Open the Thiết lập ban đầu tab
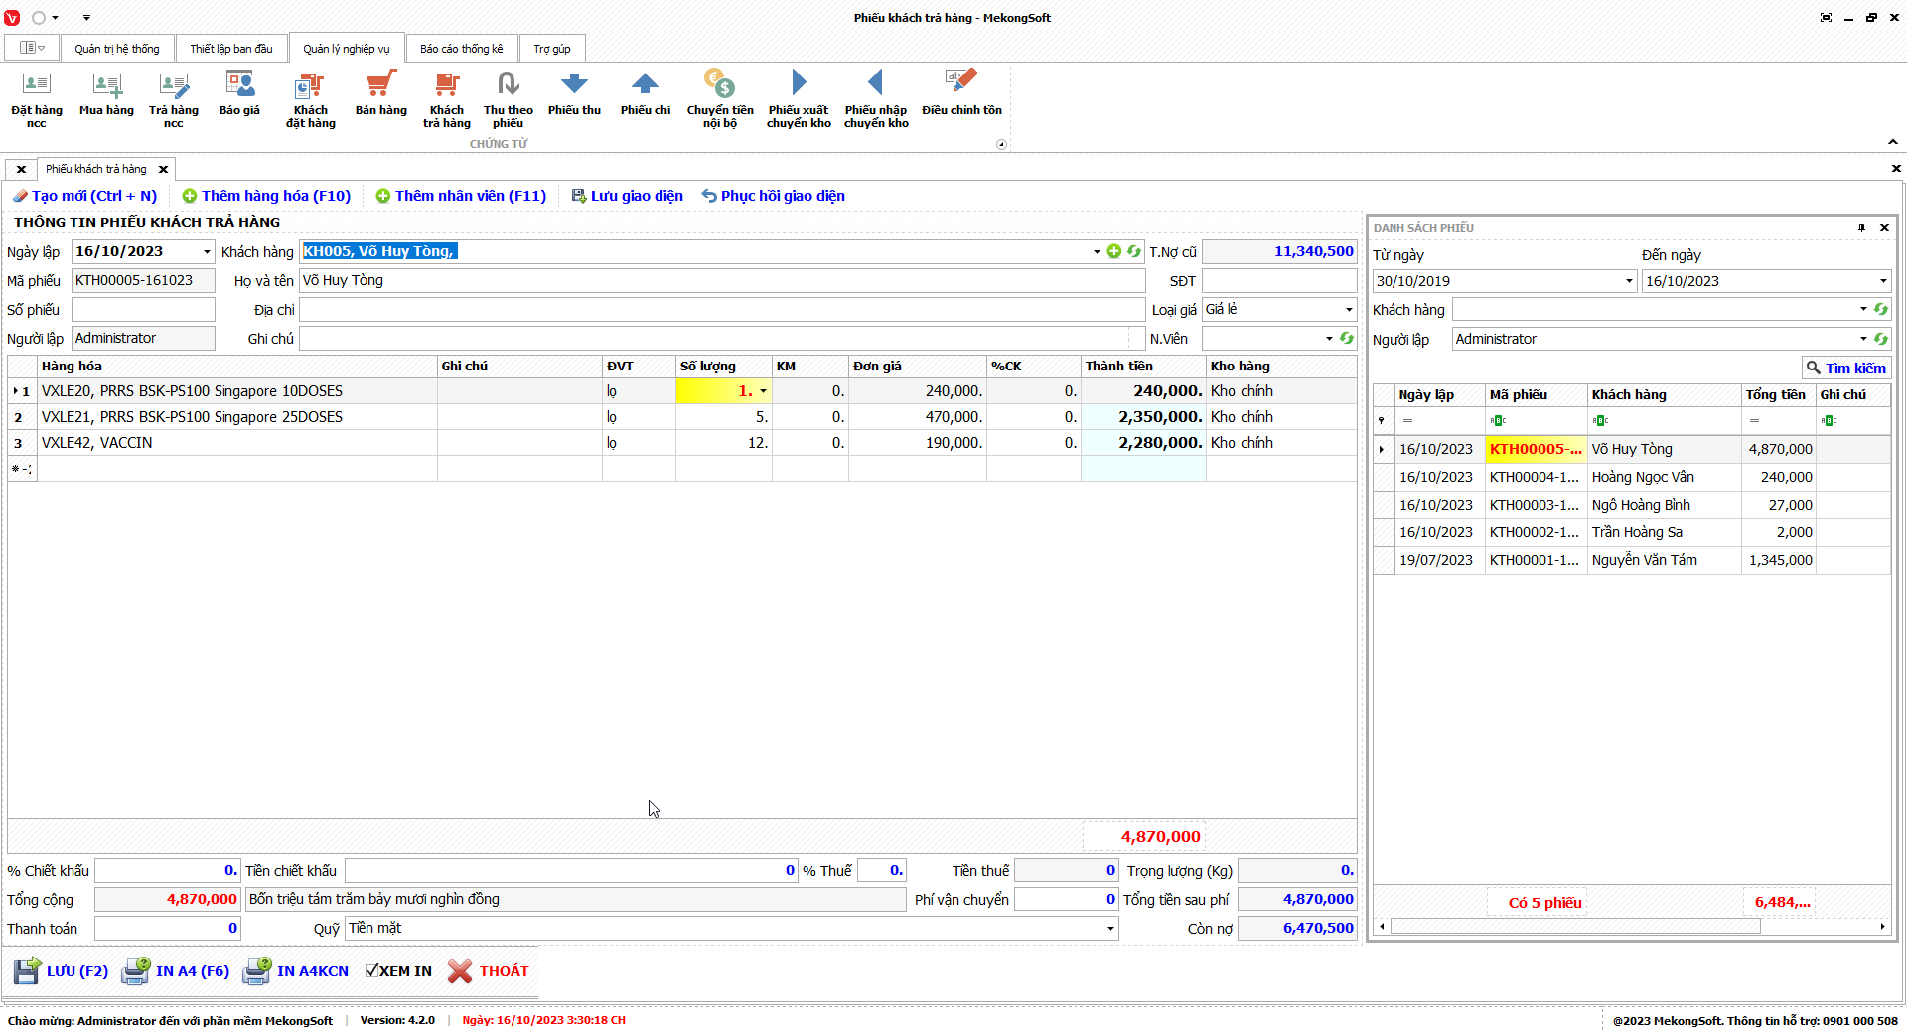 [x=230, y=49]
